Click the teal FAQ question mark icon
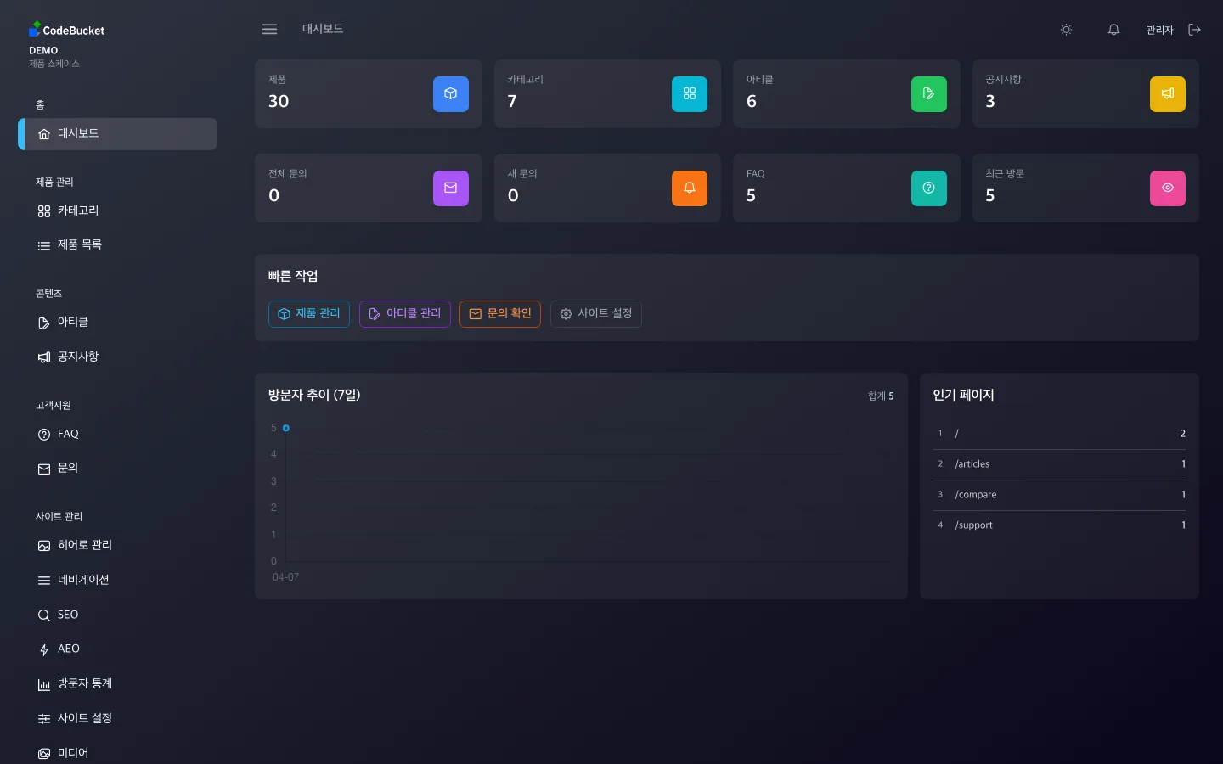Viewport: 1223px width, 764px height. coord(928,188)
